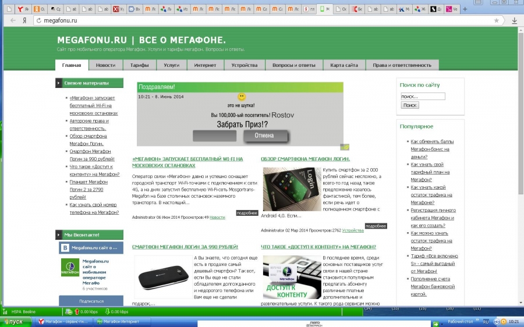This screenshot has height=327, width=524.
Task: Open sidebar link about free Wi-Fi на московских остановках
Action: (x=94, y=105)
